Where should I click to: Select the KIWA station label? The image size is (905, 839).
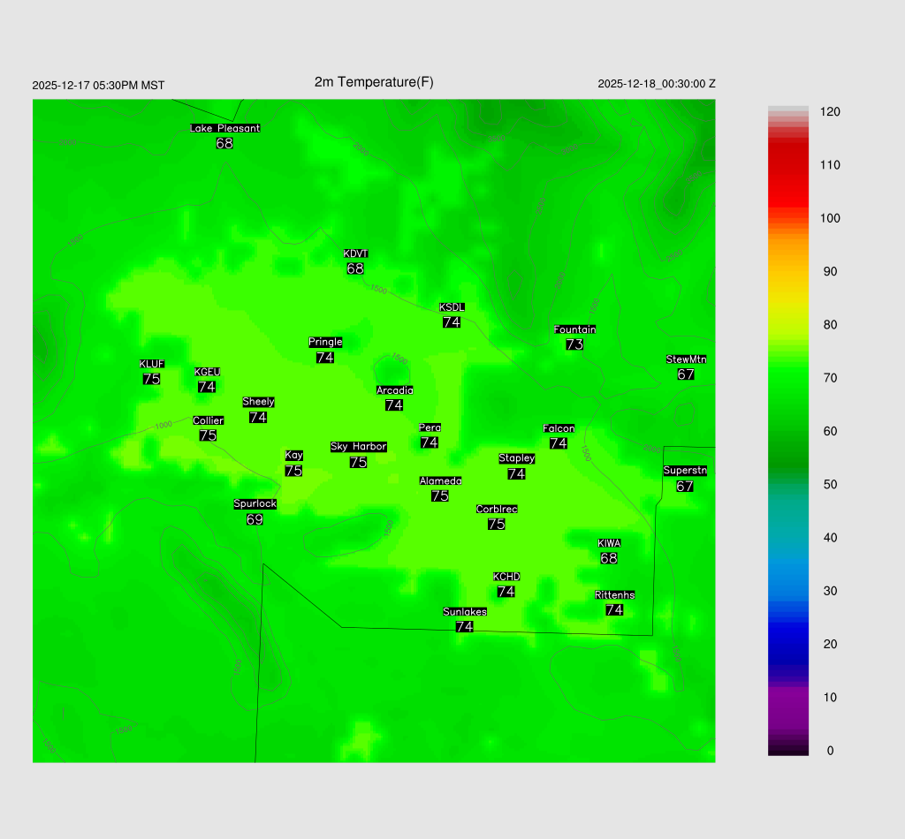[609, 543]
